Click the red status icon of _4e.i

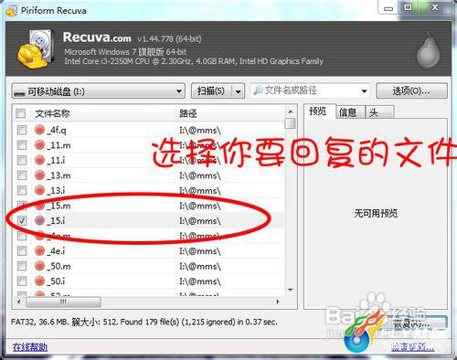click(x=39, y=250)
